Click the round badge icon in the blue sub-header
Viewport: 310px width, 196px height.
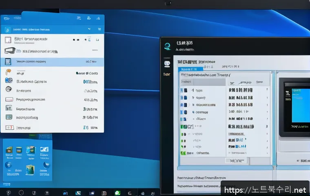pos(7,30)
